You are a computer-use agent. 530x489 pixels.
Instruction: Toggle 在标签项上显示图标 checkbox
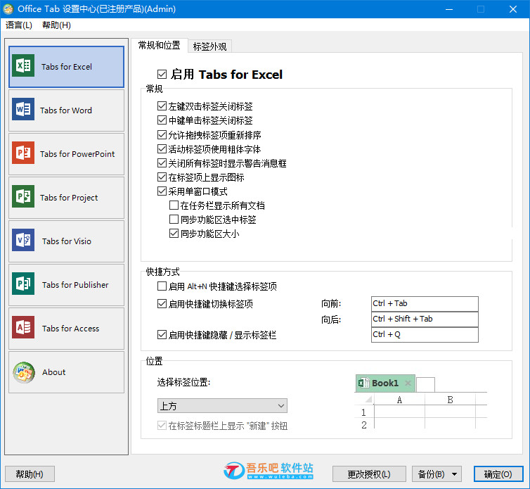click(x=162, y=177)
